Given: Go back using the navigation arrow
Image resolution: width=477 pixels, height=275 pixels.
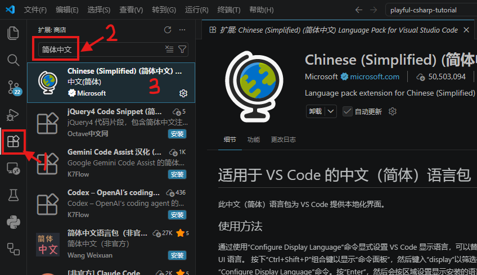Looking at the screenshot, I should coord(359,10).
